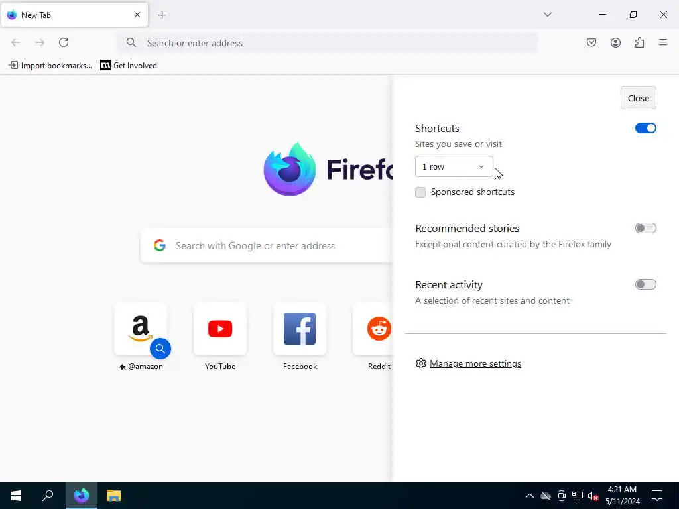Enable Recommended stories toggle

tap(646, 228)
